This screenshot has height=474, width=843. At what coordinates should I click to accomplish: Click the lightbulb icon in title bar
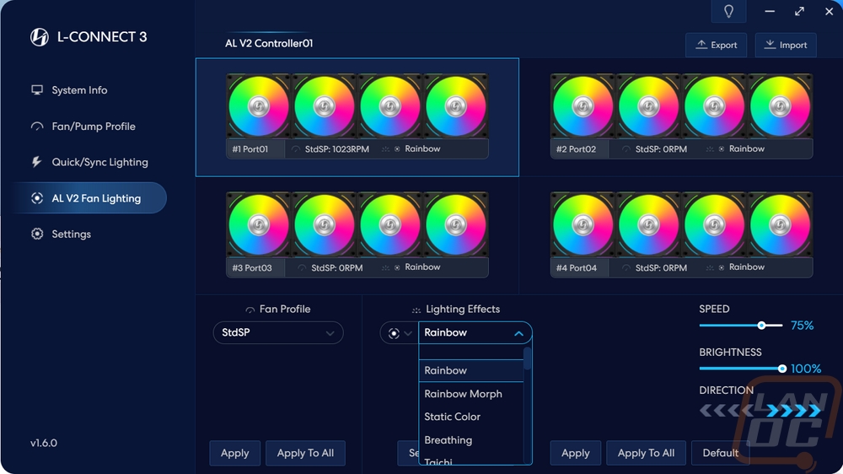[728, 11]
